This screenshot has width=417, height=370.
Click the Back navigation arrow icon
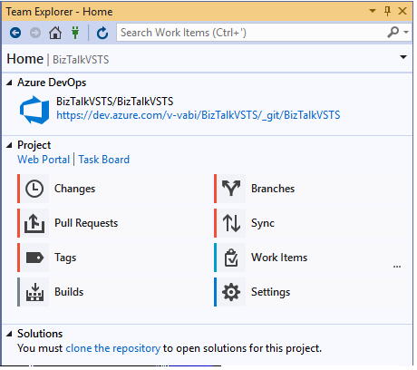pyautogui.click(x=15, y=33)
